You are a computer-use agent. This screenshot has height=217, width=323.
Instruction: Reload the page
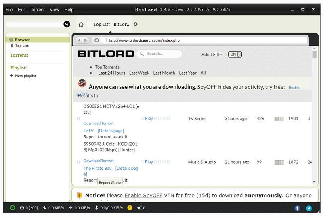(x=96, y=40)
